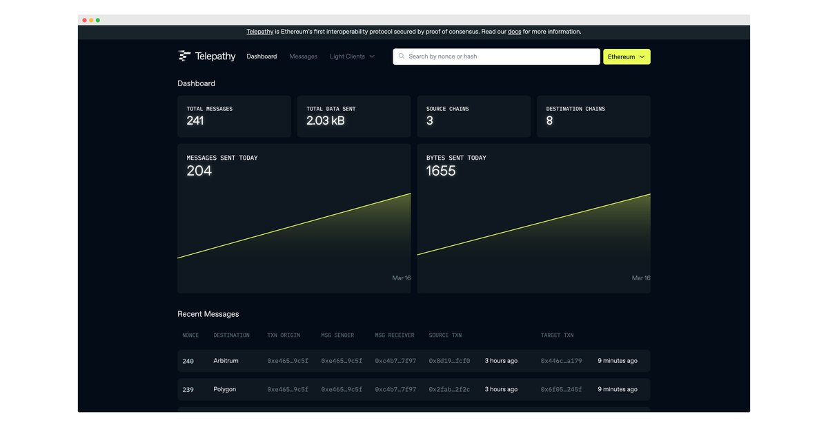
Task: Select the Dashboard nav item
Action: tap(262, 56)
